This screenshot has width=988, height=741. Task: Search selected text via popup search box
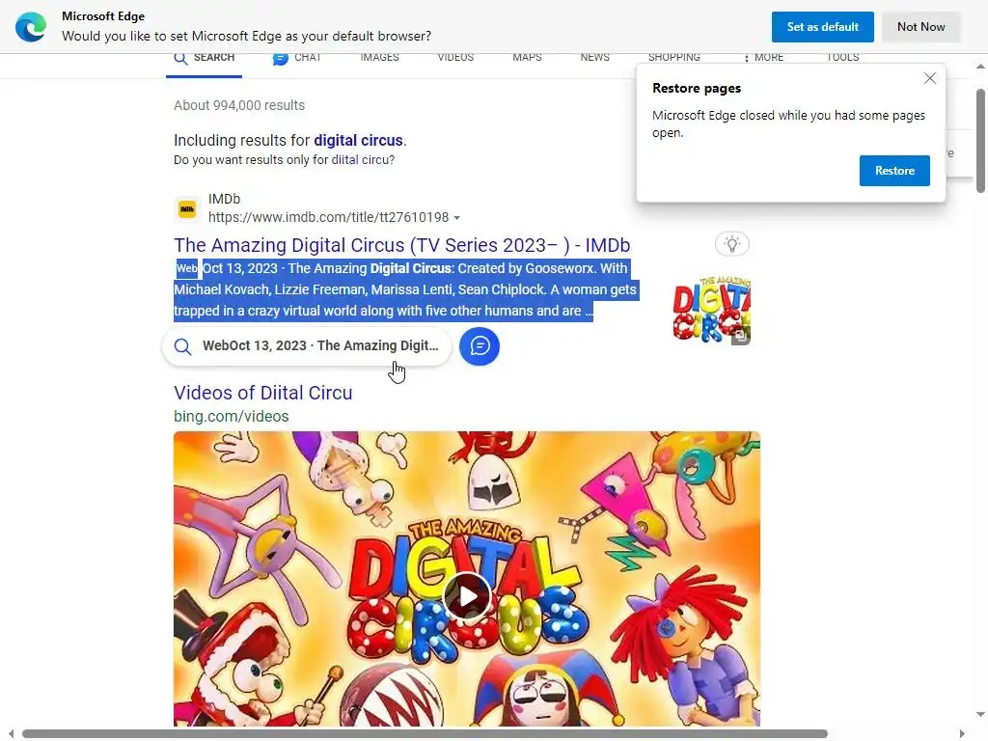click(307, 346)
